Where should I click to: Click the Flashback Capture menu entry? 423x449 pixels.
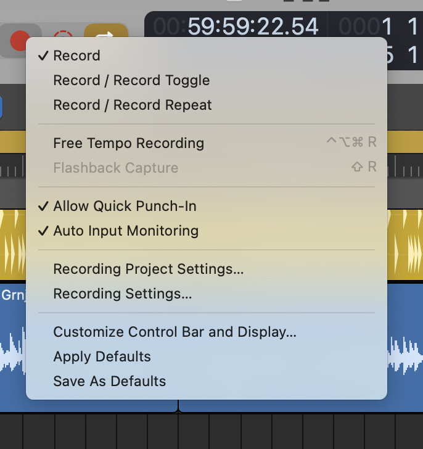click(x=115, y=168)
